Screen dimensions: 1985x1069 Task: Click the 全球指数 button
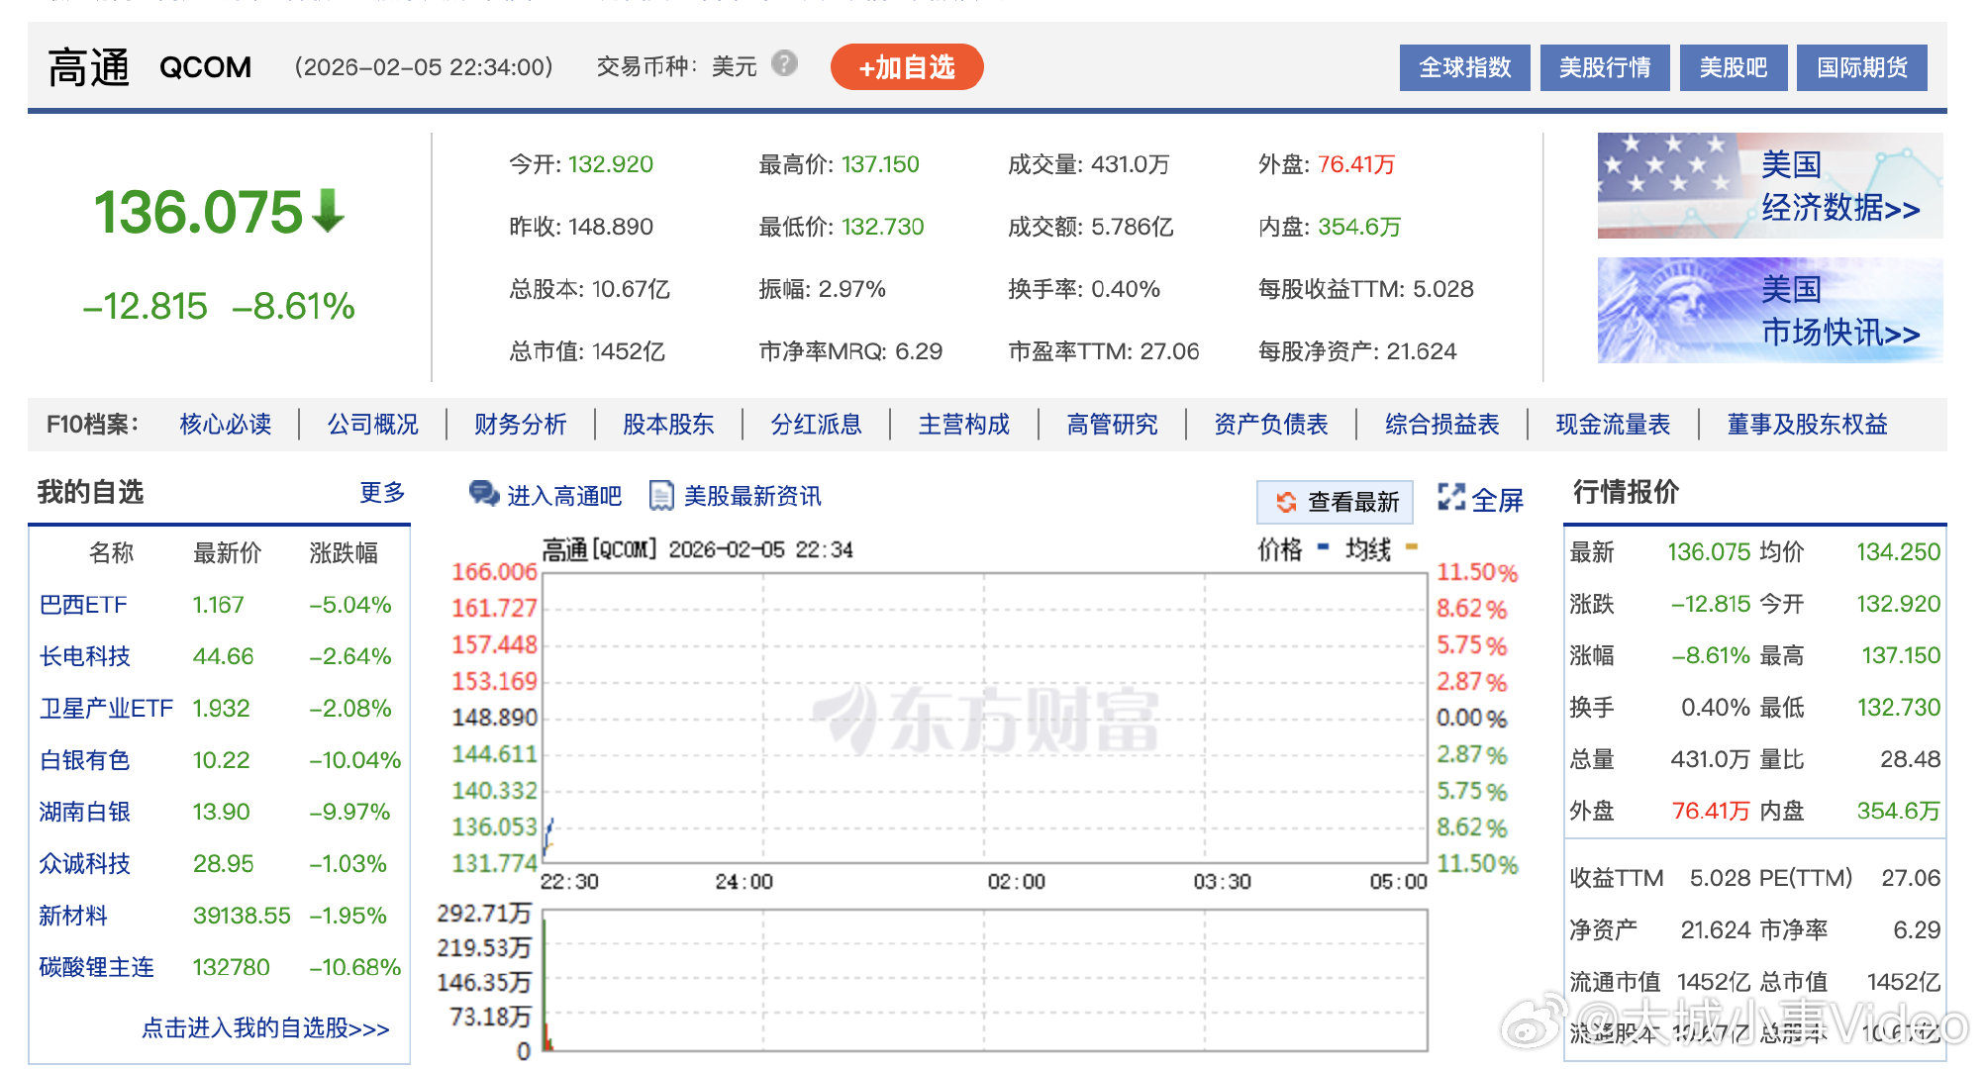click(x=1464, y=68)
